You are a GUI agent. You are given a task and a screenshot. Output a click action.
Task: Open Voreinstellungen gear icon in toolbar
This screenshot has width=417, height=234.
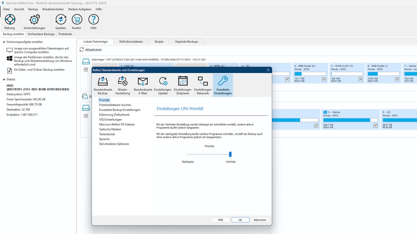[x=34, y=20]
